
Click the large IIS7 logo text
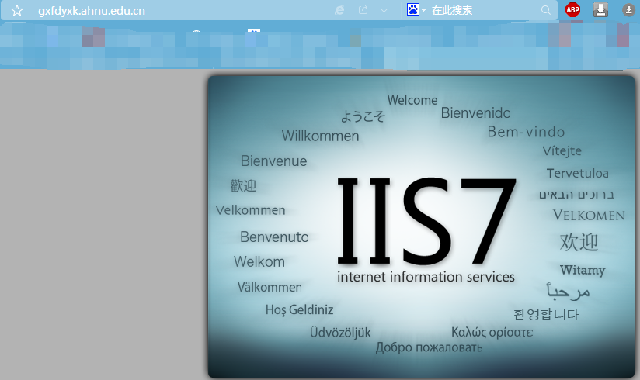click(426, 221)
